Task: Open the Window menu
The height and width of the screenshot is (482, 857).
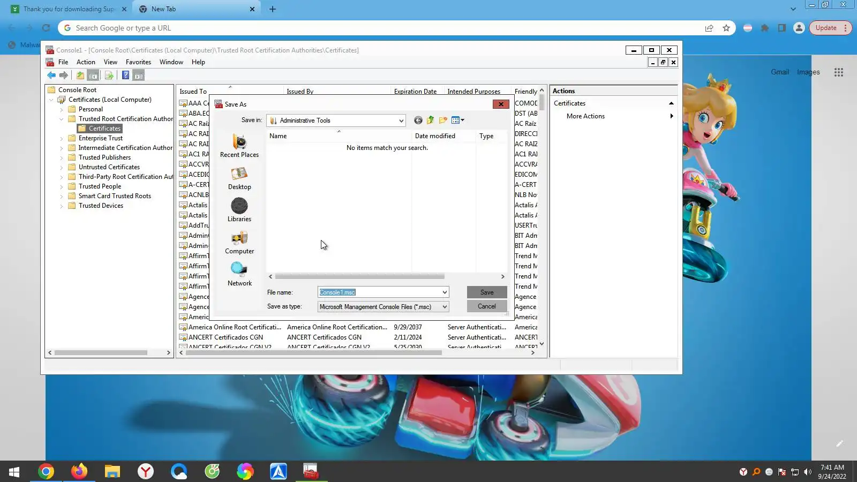Action: pyautogui.click(x=171, y=62)
